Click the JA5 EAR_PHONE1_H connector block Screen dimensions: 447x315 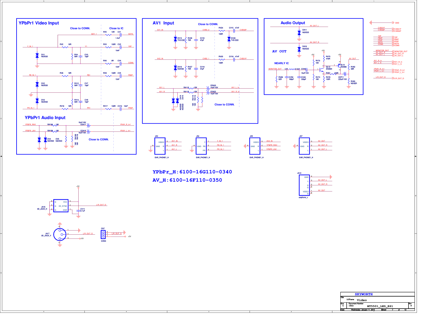point(255,146)
